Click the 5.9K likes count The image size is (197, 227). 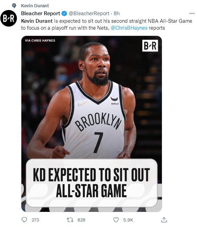point(128,220)
